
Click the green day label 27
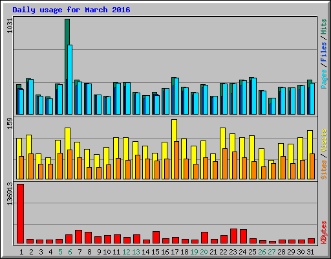pyautogui.click(x=272, y=252)
